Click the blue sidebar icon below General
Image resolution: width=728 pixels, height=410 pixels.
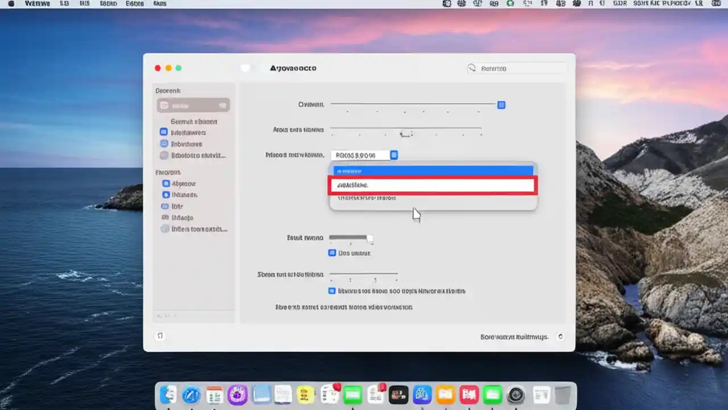[164, 132]
